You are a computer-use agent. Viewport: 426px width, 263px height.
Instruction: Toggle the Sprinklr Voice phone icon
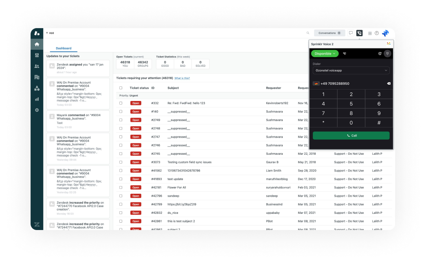(360, 33)
